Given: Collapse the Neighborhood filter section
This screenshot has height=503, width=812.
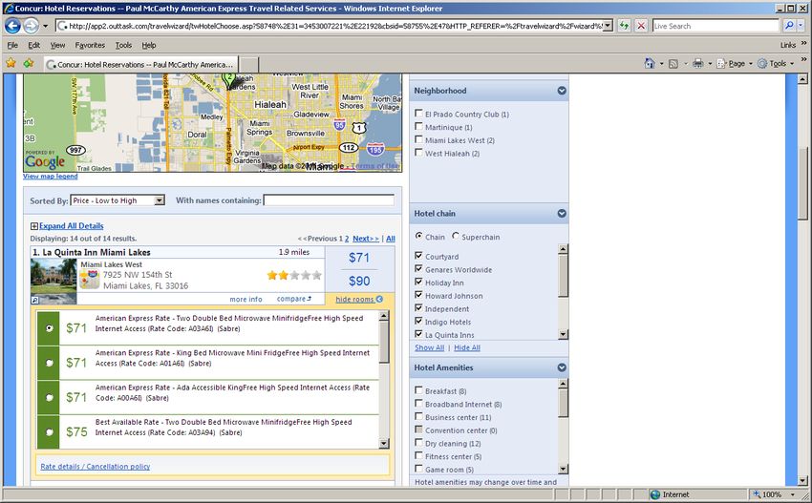Looking at the screenshot, I should (x=562, y=91).
